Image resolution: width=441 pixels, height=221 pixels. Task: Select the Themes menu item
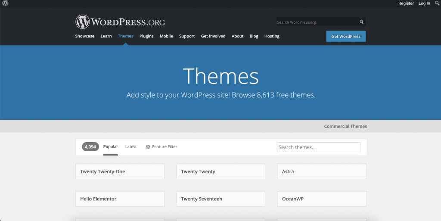point(125,36)
